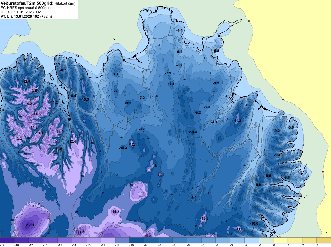Click the -15.0 temperature label

(80, 233)
